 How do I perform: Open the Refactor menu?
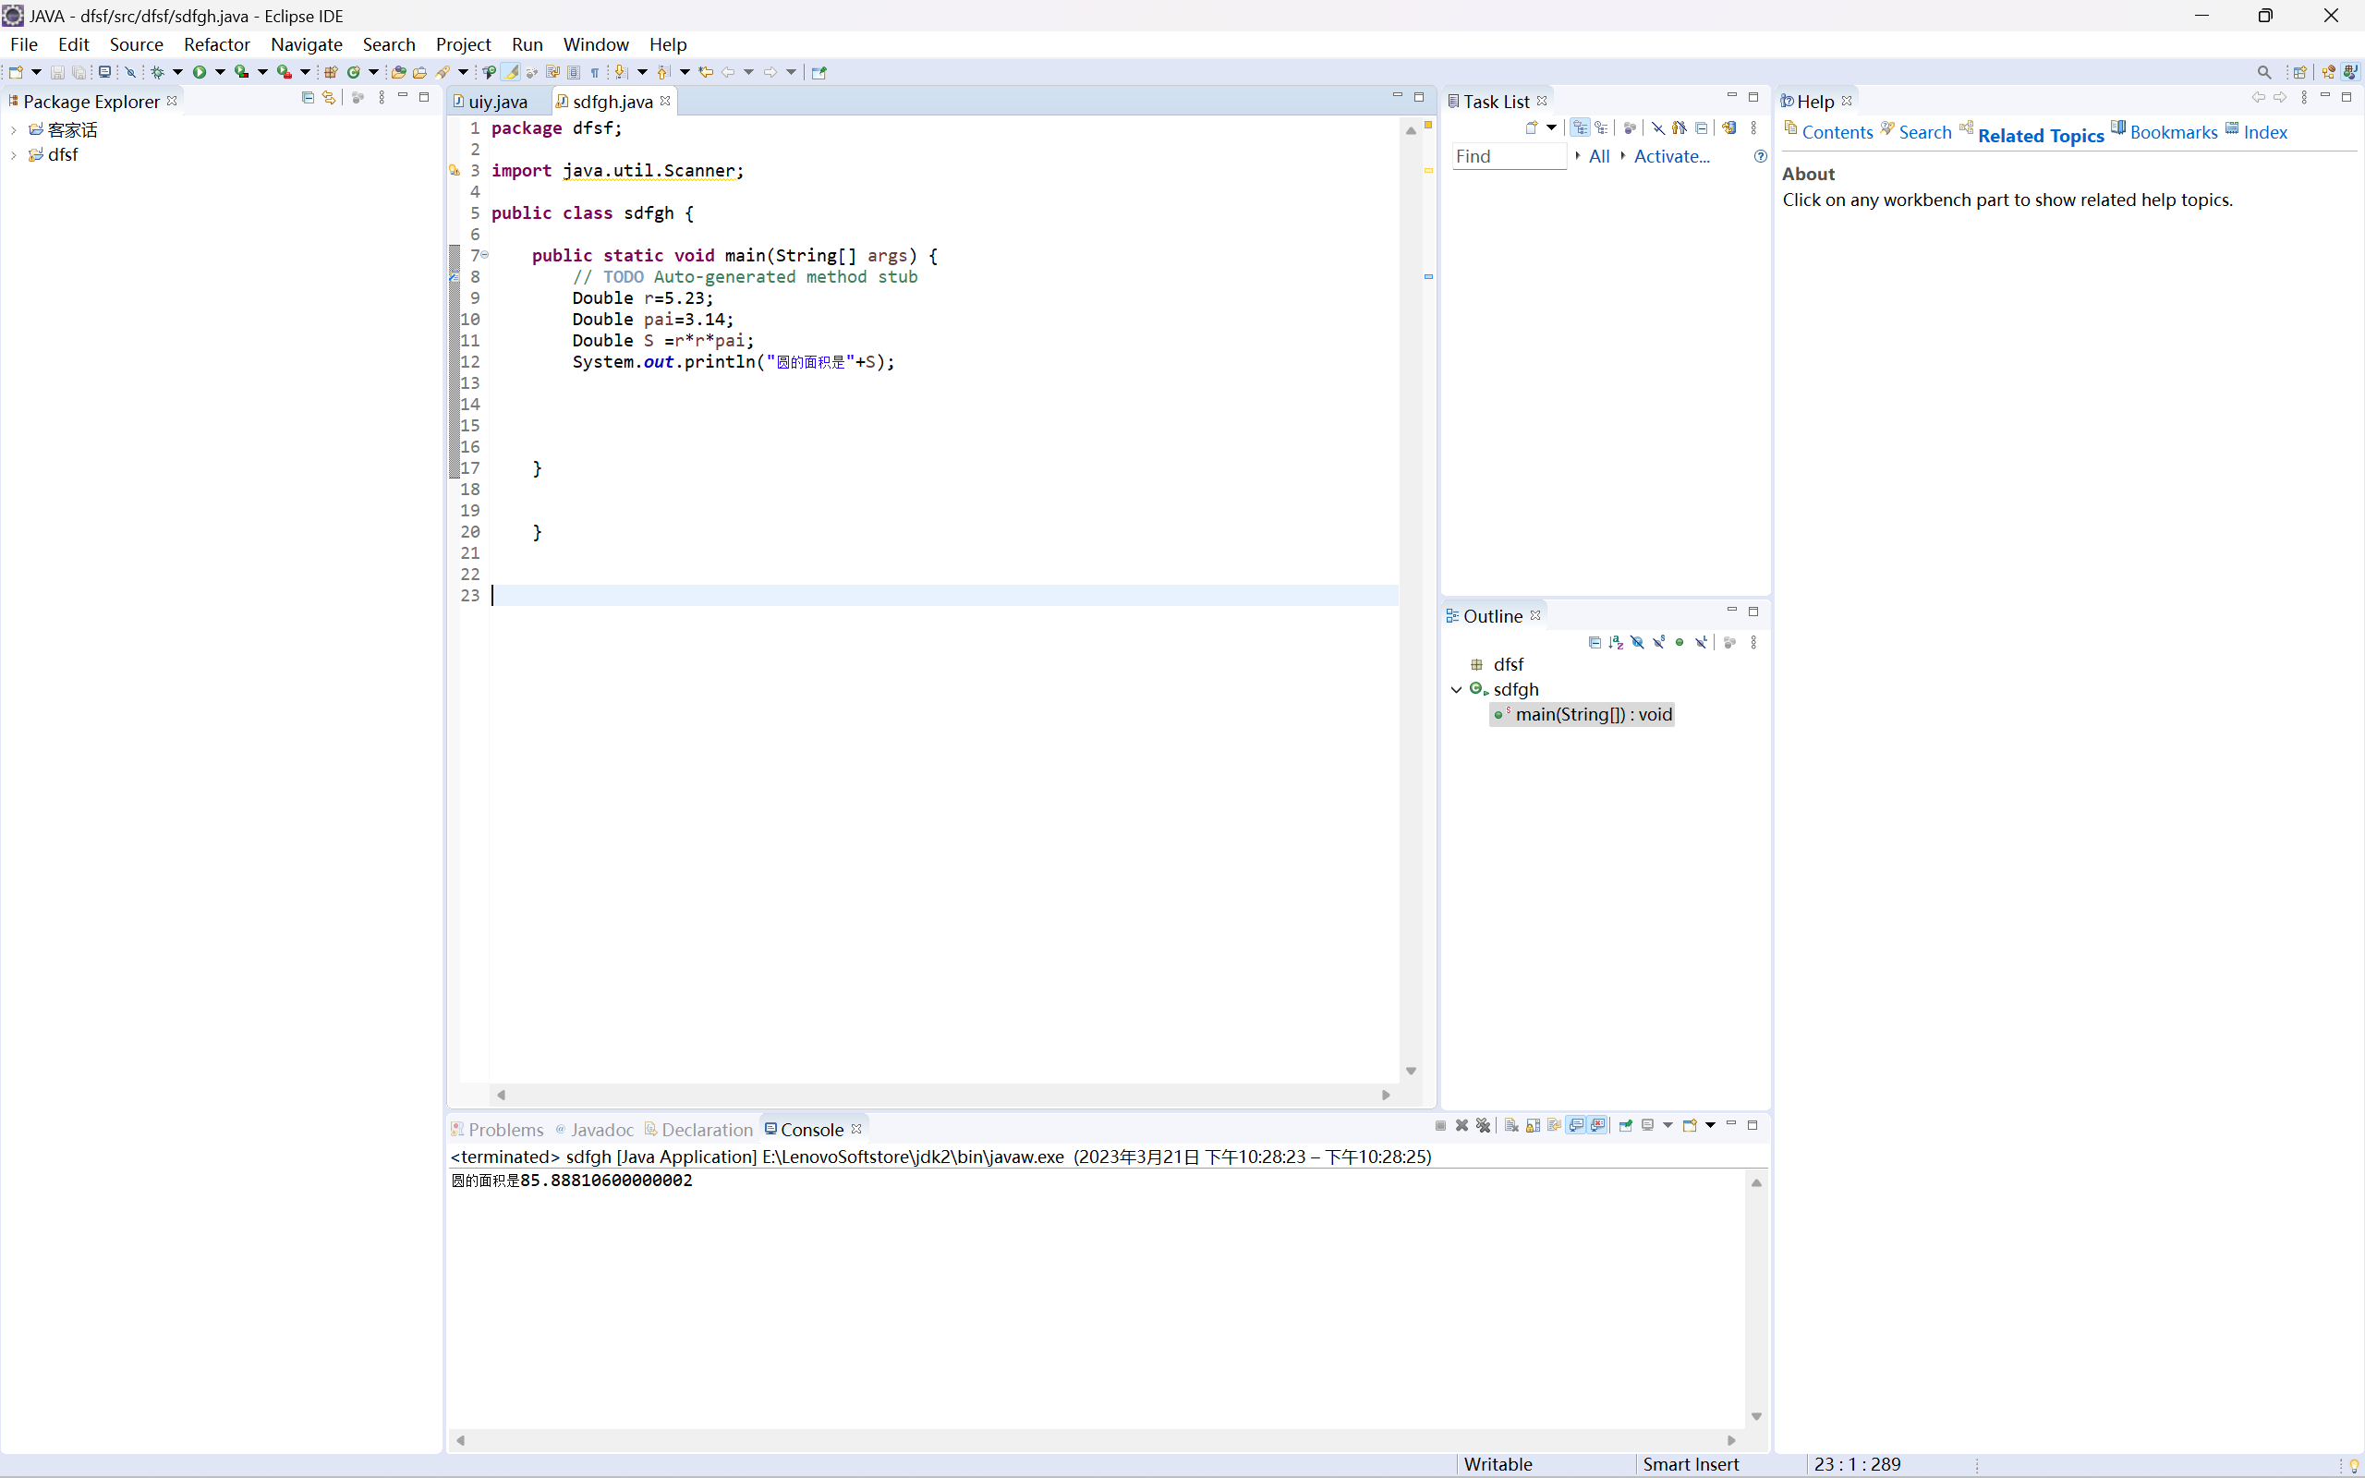(x=216, y=44)
